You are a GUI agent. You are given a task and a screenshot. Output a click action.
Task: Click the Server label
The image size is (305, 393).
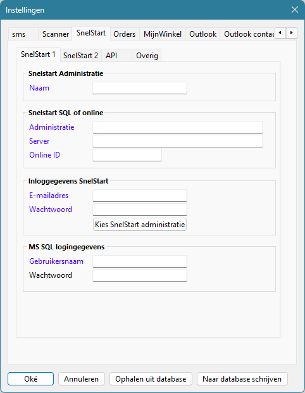(x=39, y=141)
